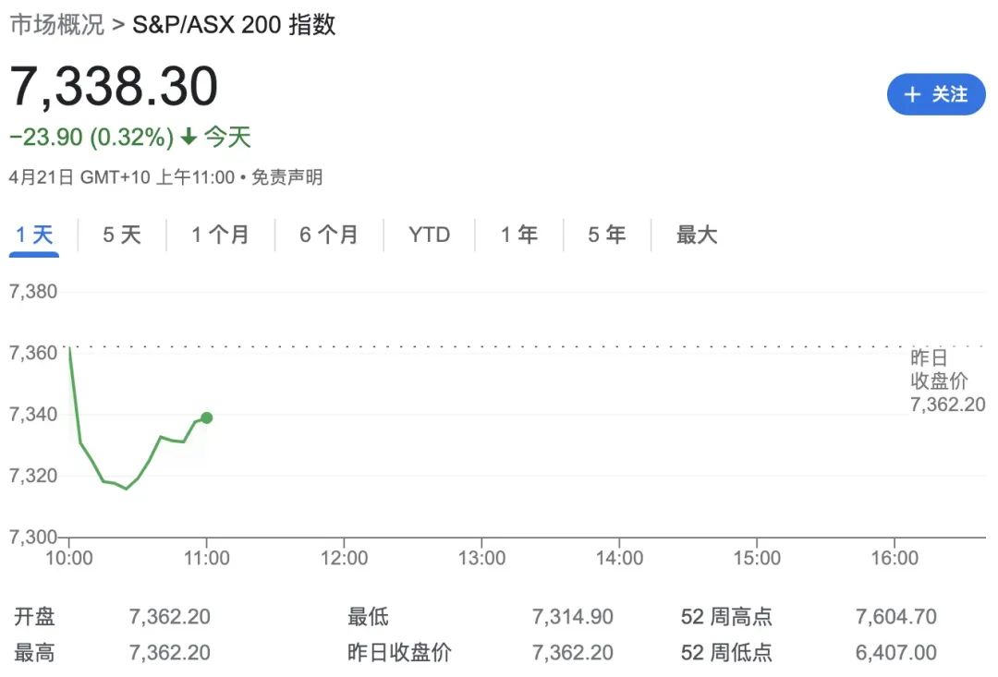The image size is (998, 677).
Task: Open the 6 个月 range tab
Action: (329, 235)
